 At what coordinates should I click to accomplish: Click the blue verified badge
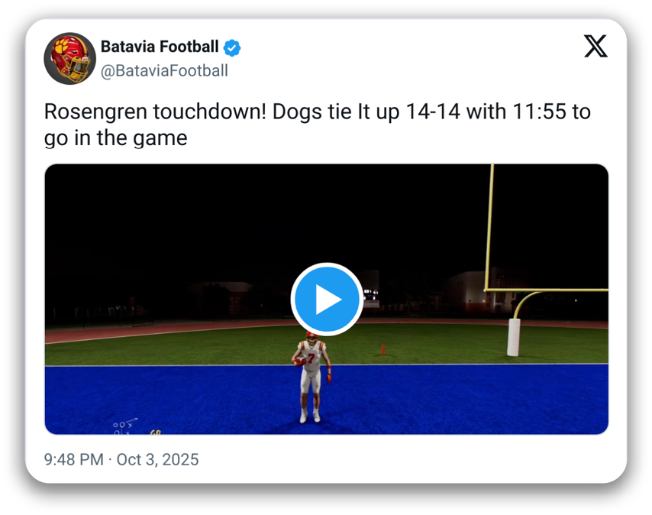pyautogui.click(x=232, y=47)
